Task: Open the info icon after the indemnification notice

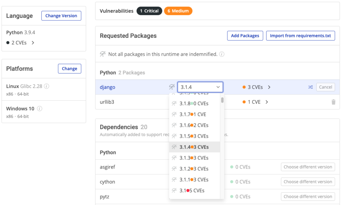Action: [x=222, y=54]
